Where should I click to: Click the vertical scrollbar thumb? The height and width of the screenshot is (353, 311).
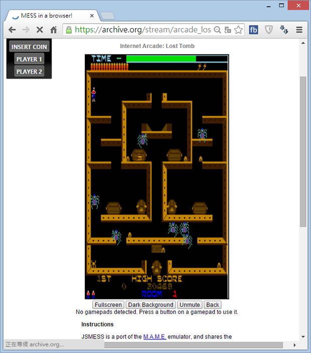coord(302,150)
